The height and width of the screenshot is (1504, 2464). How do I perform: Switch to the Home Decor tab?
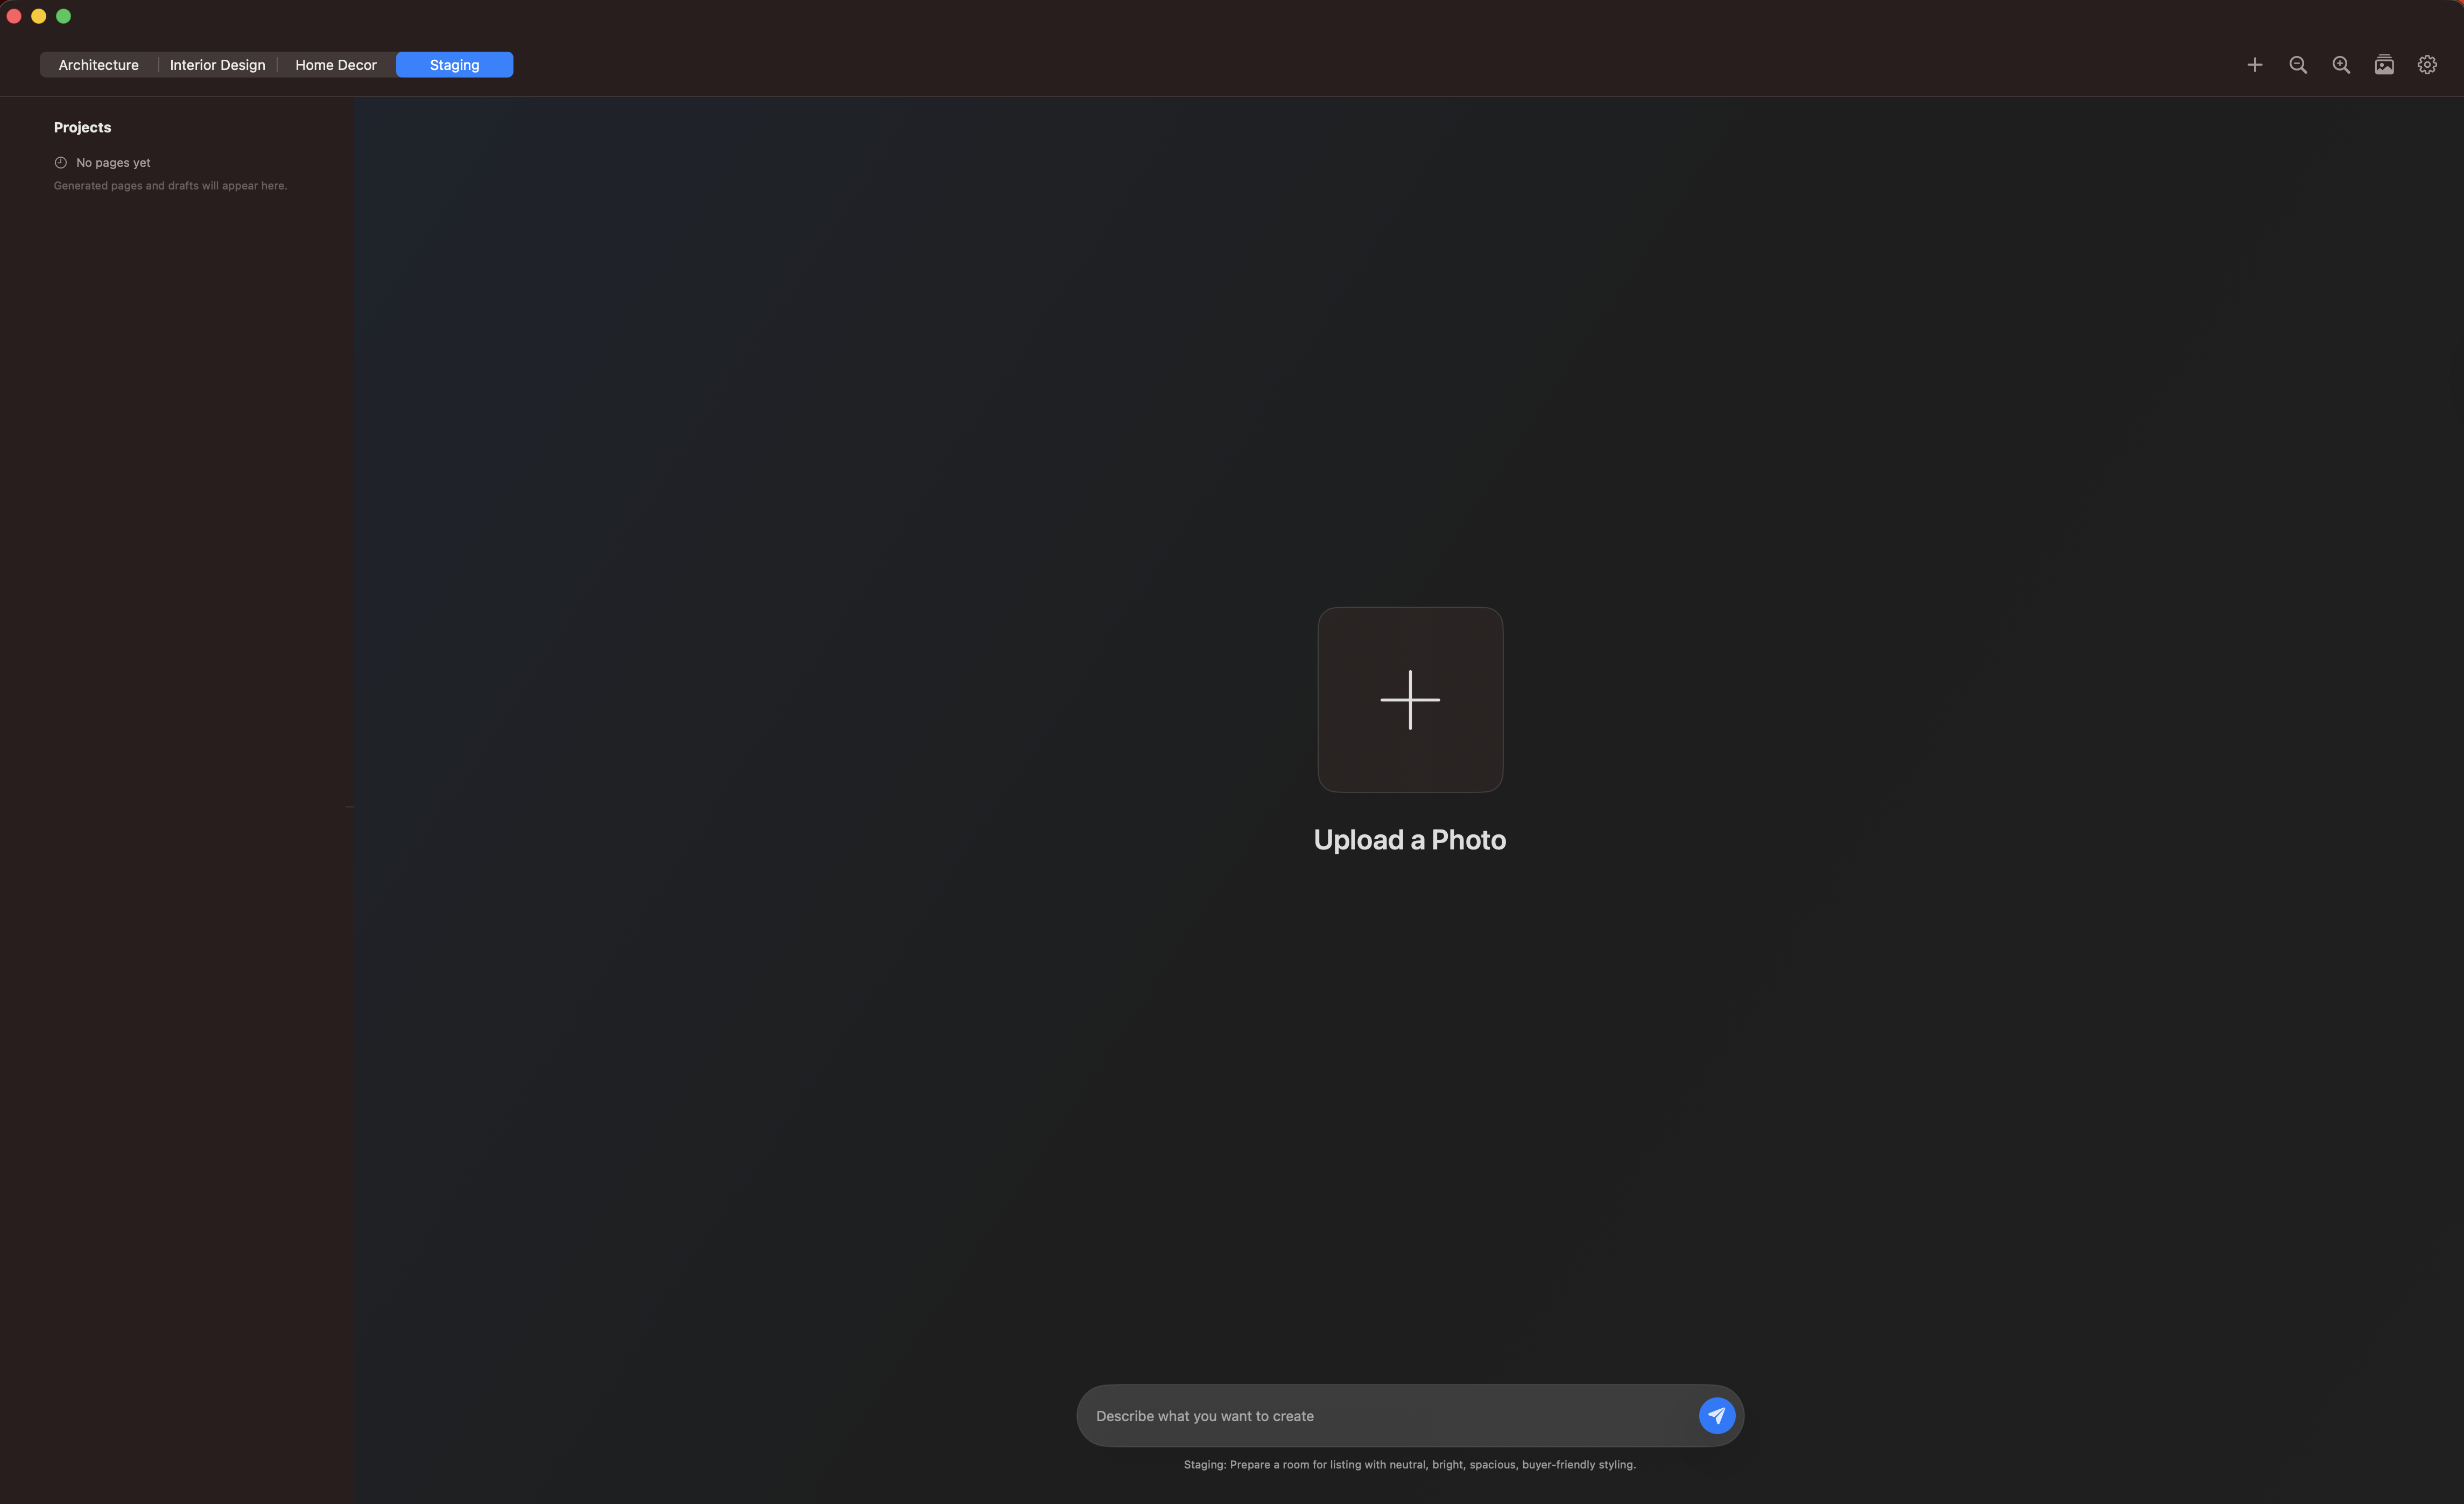click(336, 65)
